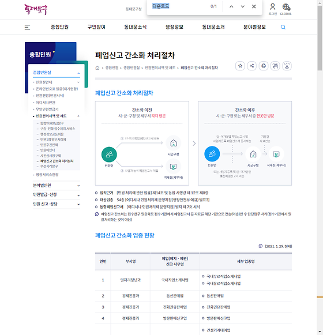This screenshot has width=323, height=335.
Task: Open 행정서비스헌장 sidebar link
Action: 47,175
